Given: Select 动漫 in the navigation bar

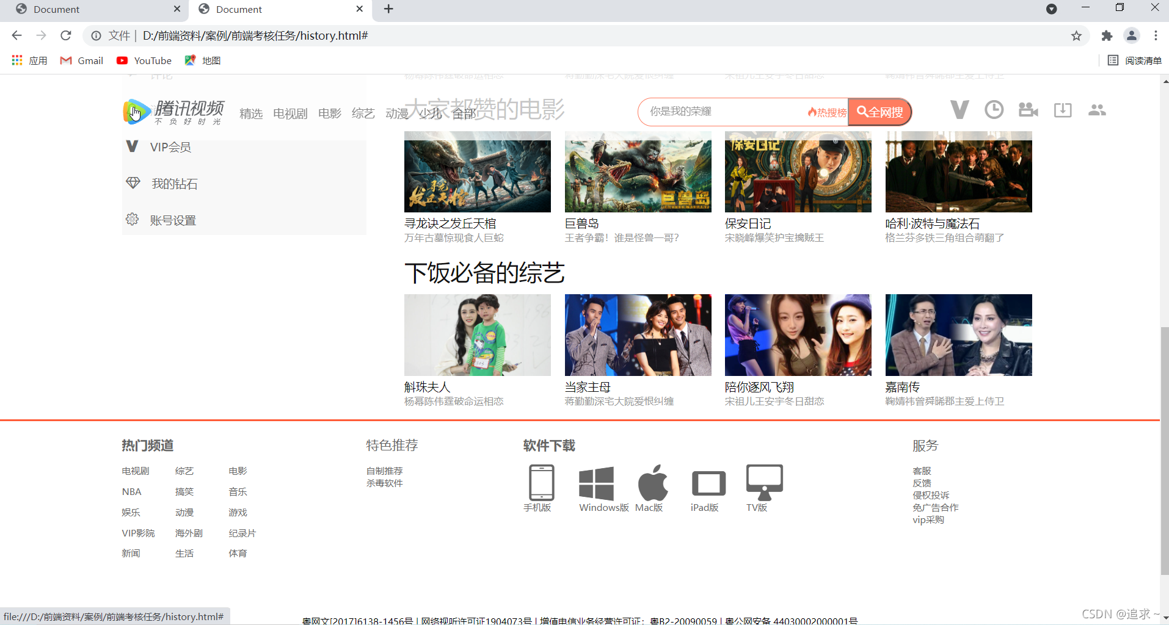Looking at the screenshot, I should click(x=397, y=114).
